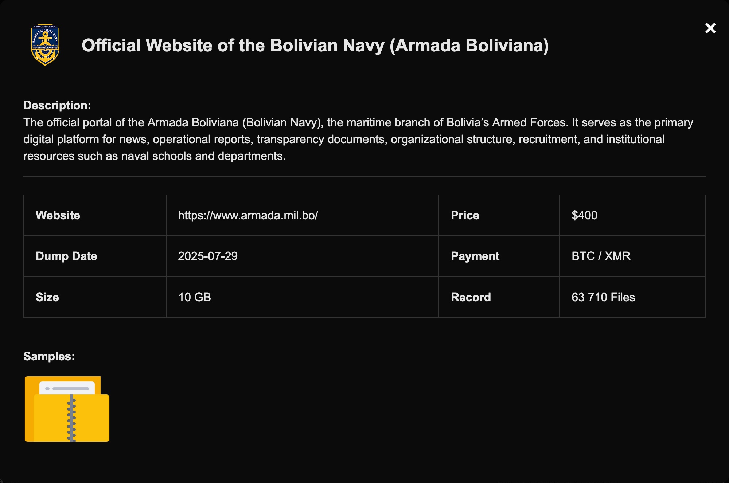Viewport: 729px width, 483px height.
Task: Click the Payment label cell
Action: coord(475,256)
